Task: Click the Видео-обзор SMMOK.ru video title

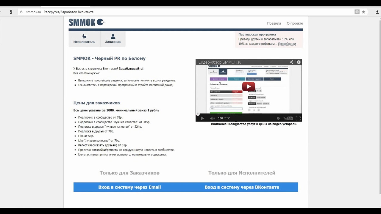Action: point(220,62)
